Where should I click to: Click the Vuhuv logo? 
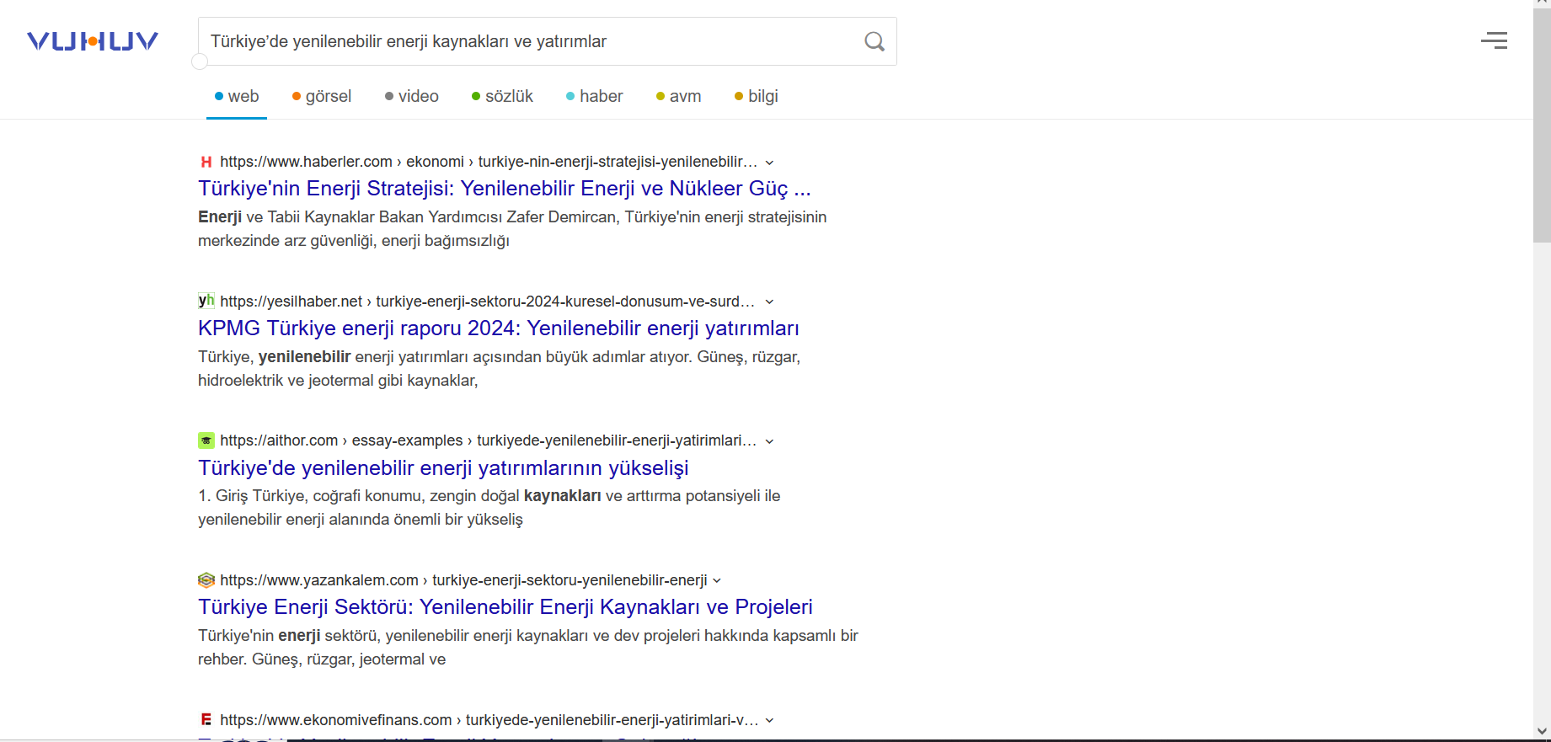click(x=93, y=41)
